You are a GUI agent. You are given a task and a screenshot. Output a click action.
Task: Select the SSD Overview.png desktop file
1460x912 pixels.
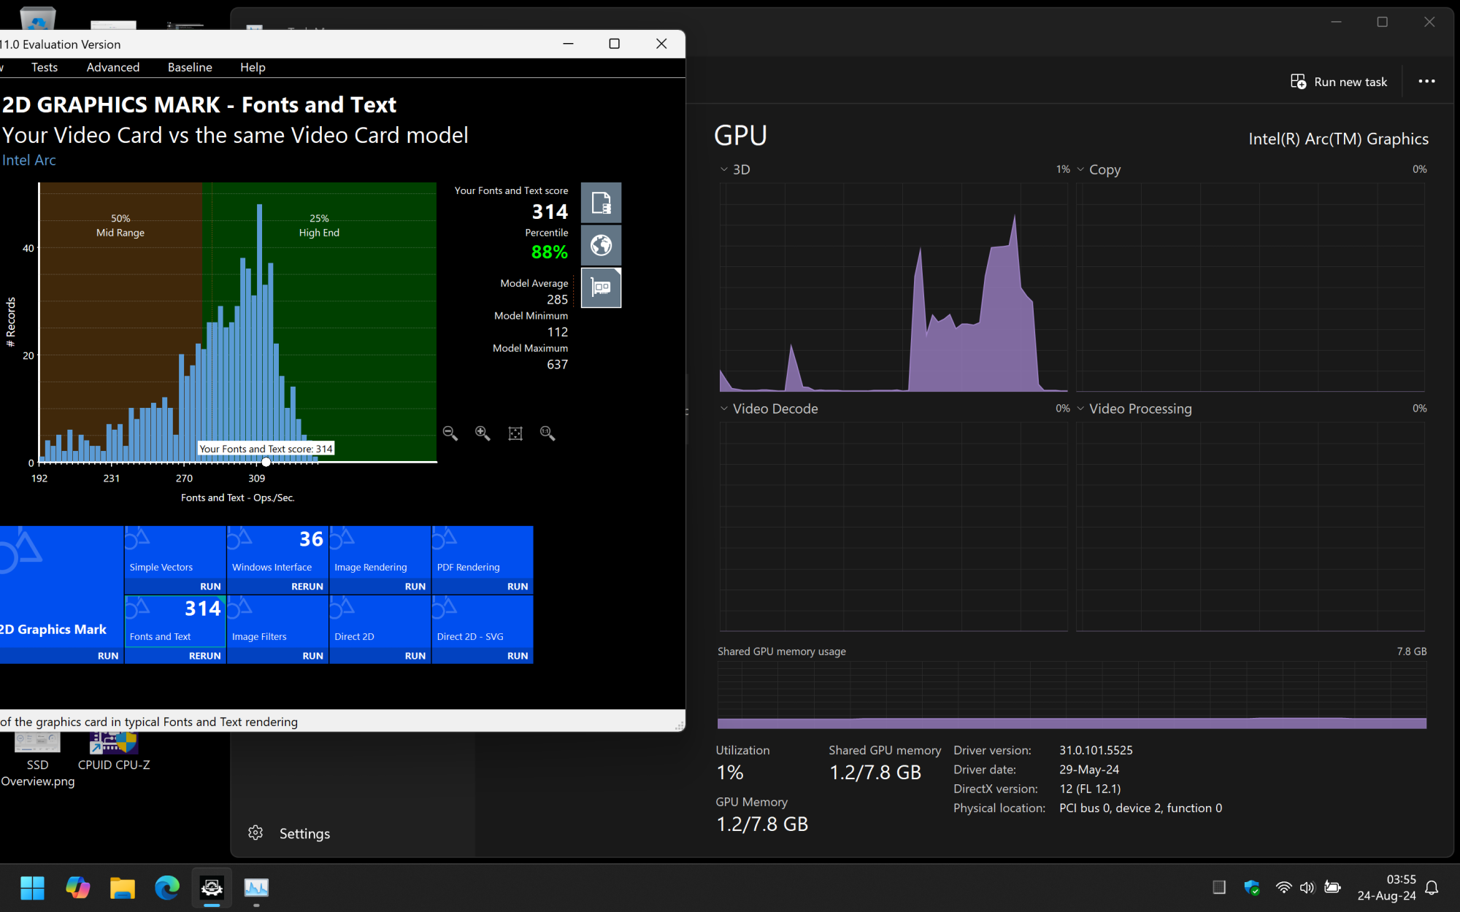click(37, 760)
